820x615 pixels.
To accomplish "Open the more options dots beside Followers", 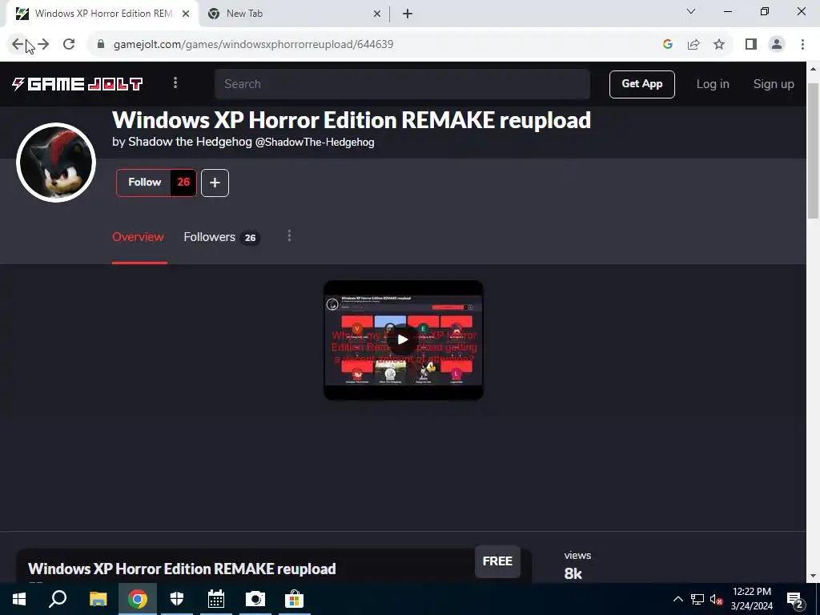I will [x=289, y=236].
